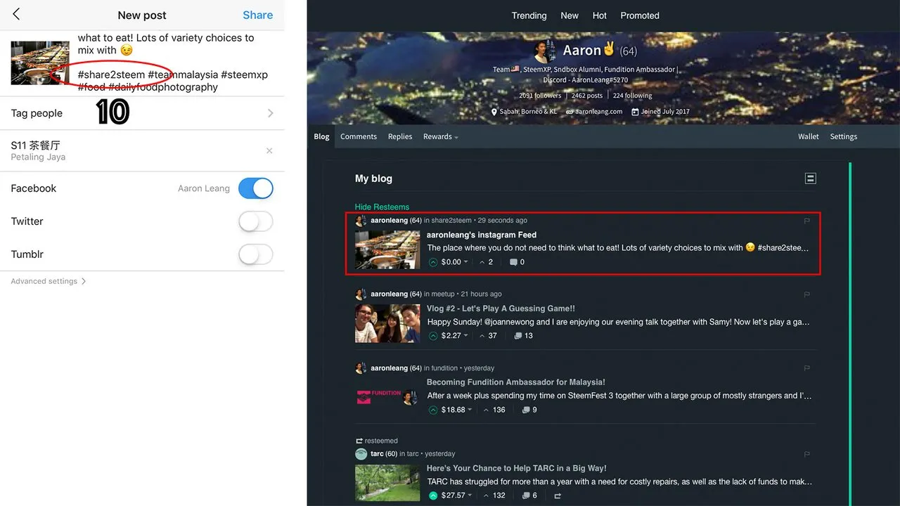The height and width of the screenshot is (506, 900).
Task: Upvote the Vlog #2 post
Action: [433, 336]
